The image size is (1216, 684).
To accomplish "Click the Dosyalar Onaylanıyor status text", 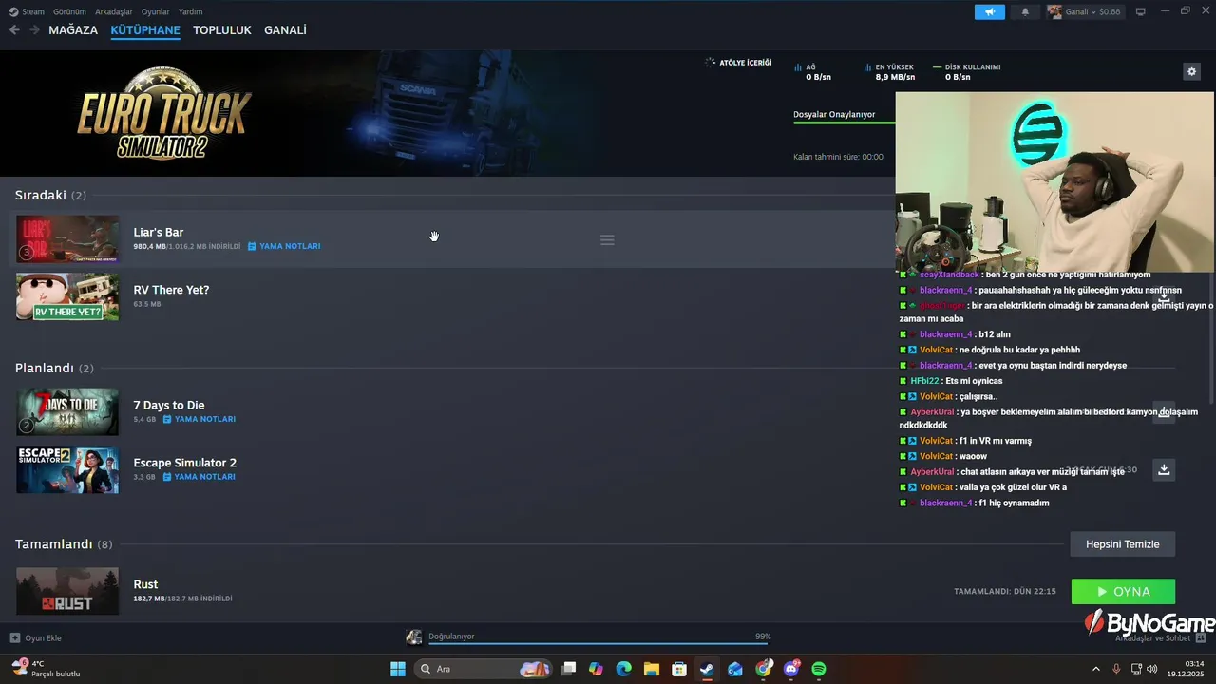I will (x=834, y=115).
